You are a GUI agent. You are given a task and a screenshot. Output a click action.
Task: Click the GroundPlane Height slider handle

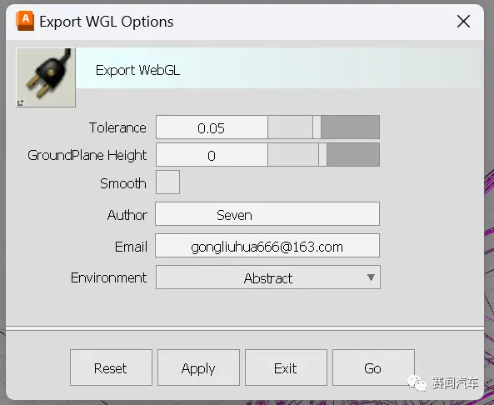(322, 155)
